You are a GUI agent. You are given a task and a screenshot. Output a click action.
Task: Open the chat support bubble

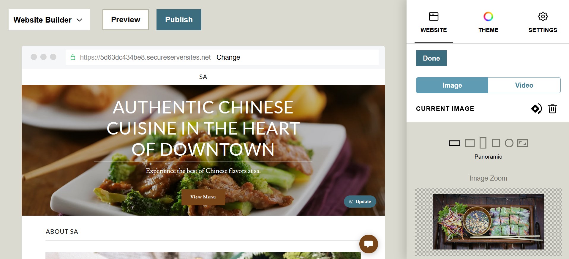[369, 244]
